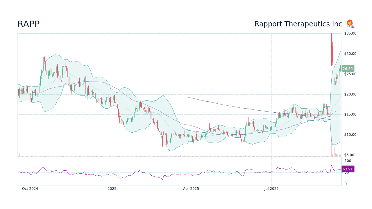Click the $30.00 price axis label
Screen dimensions: 372x209
(x=350, y=54)
